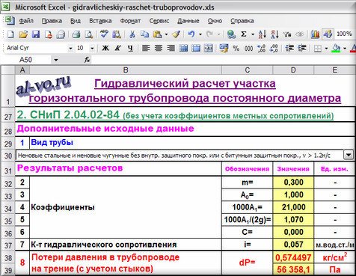Open the Вставка menu
Viewport: 356px width, 276px height.
click(x=100, y=21)
